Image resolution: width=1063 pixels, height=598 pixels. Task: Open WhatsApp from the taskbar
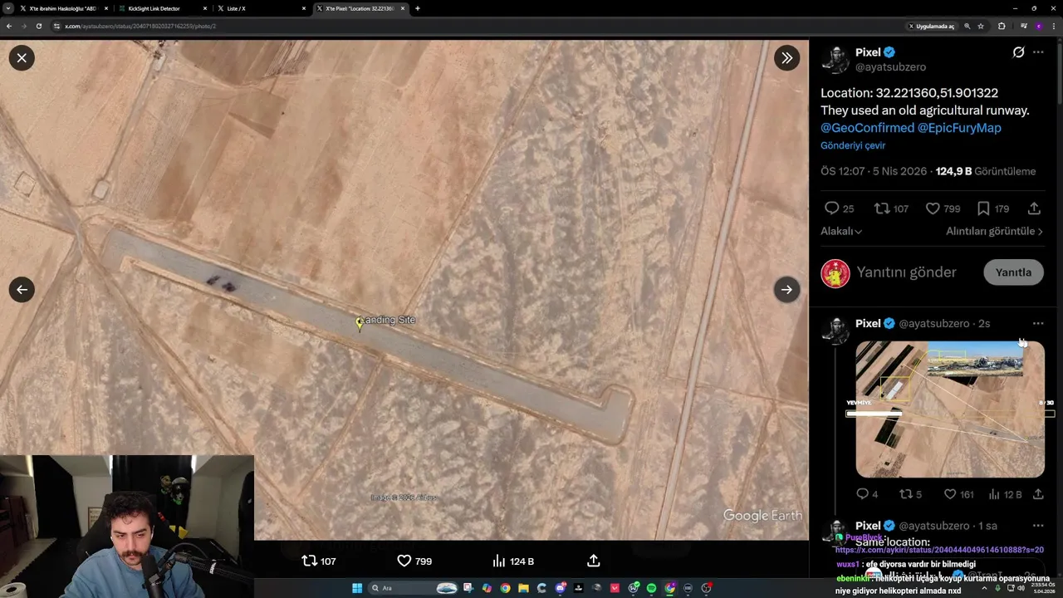[633, 588]
